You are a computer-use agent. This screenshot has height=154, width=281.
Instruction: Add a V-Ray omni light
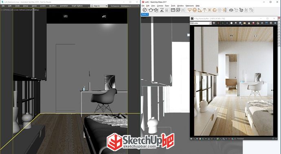pos(209,10)
